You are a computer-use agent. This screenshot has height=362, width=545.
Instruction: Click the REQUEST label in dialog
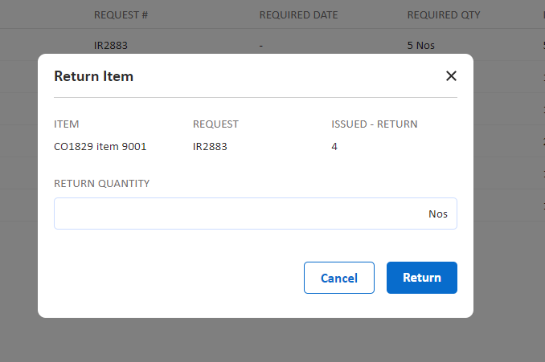tap(215, 124)
